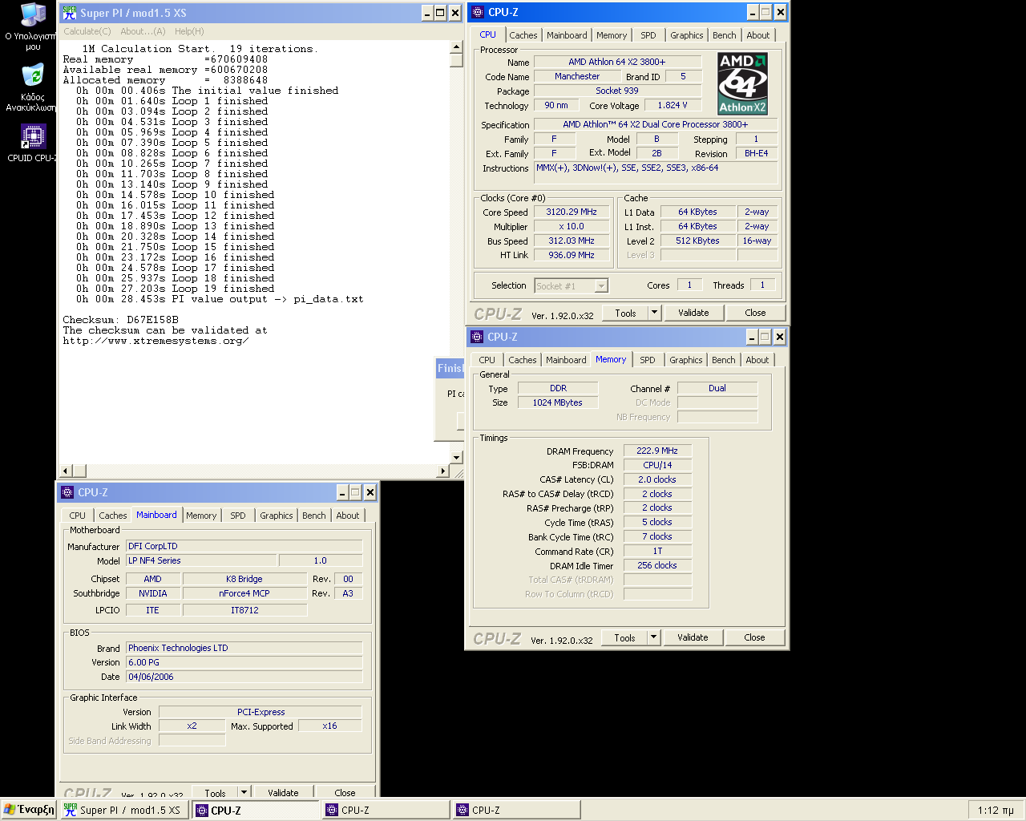Open Graphics tab in CPU window
The width and height of the screenshot is (1026, 821).
[687, 35]
